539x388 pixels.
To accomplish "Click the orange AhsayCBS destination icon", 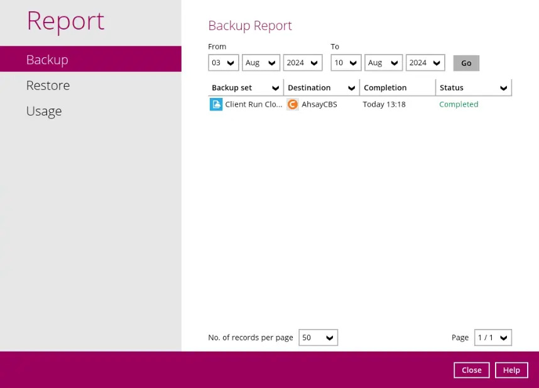I will pos(292,104).
